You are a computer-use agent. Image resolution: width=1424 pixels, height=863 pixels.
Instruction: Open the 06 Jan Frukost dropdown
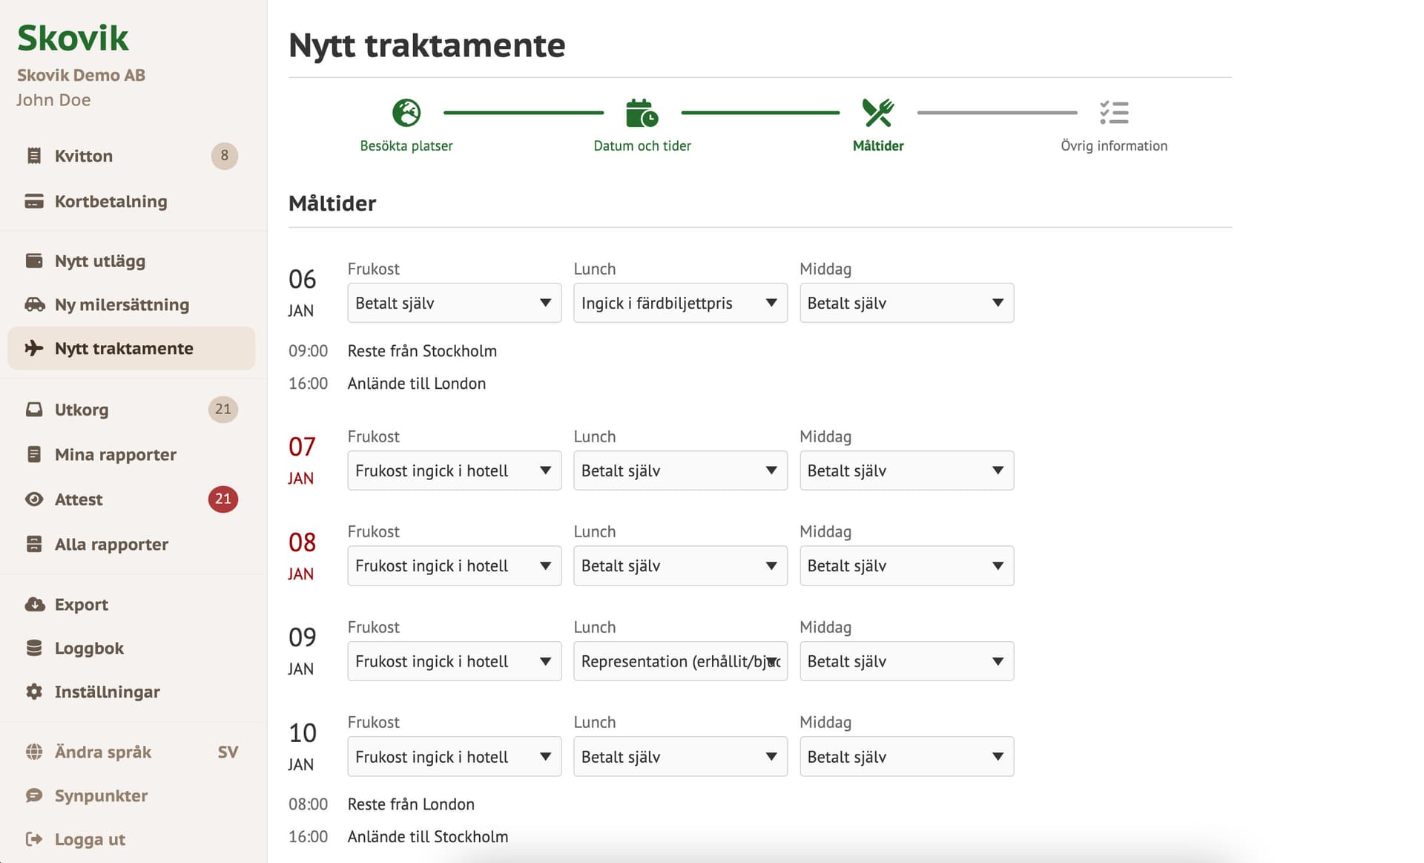[455, 303]
